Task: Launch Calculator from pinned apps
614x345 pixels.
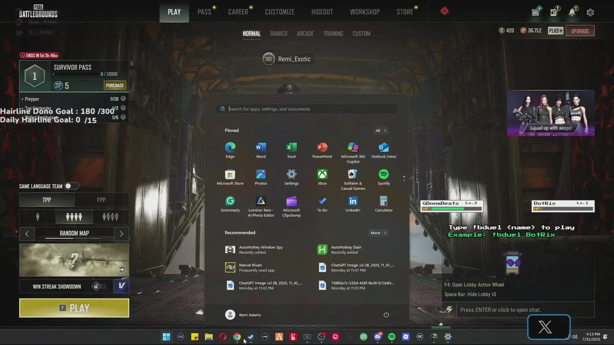Action: tap(384, 204)
